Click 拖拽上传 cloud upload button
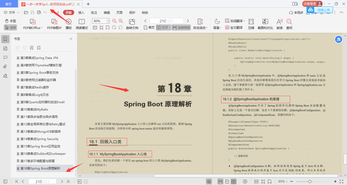Image resolution: width=347 pixels, height=185 pixels. point(320,10)
